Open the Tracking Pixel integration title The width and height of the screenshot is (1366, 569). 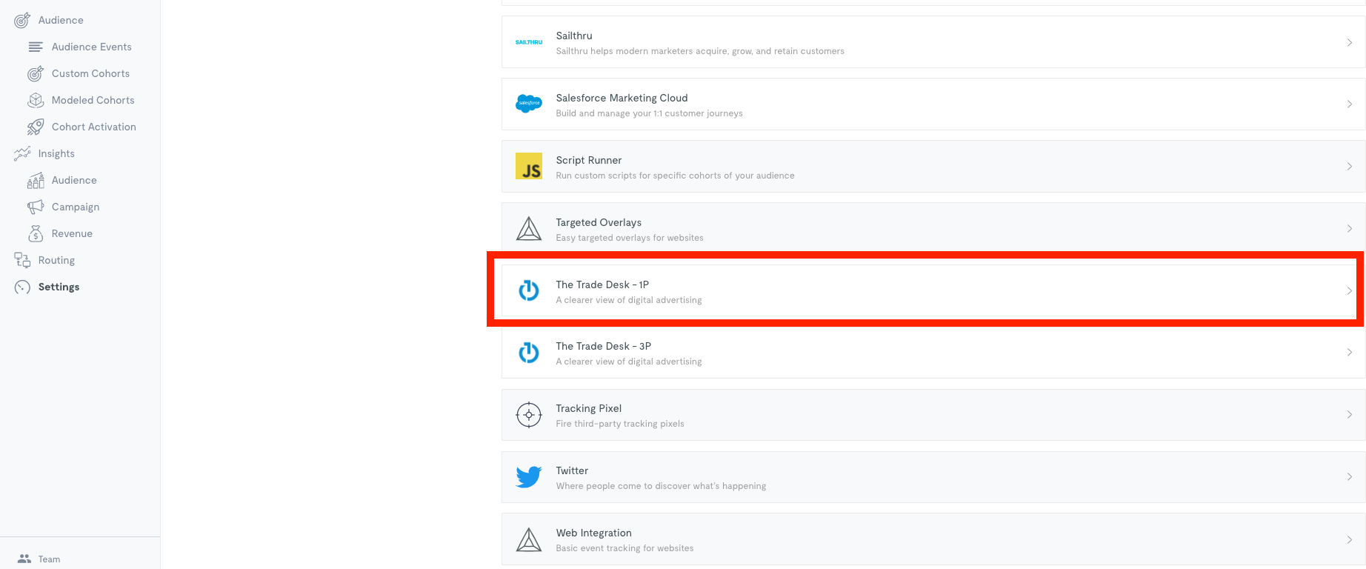(x=589, y=408)
